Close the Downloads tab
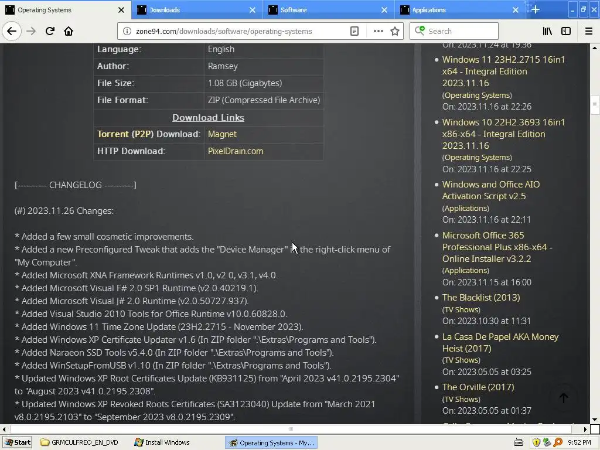Viewport: 600px width, 450px height. pyautogui.click(x=253, y=10)
